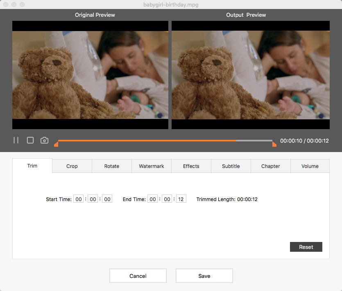Go to the Effects tab

tap(191, 166)
